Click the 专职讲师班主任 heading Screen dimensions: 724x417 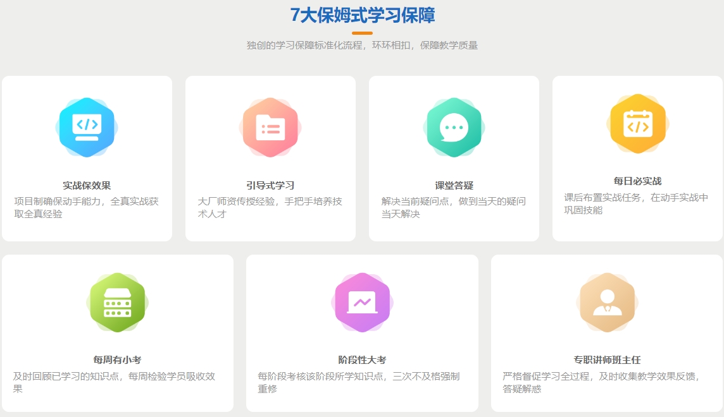pos(607,360)
